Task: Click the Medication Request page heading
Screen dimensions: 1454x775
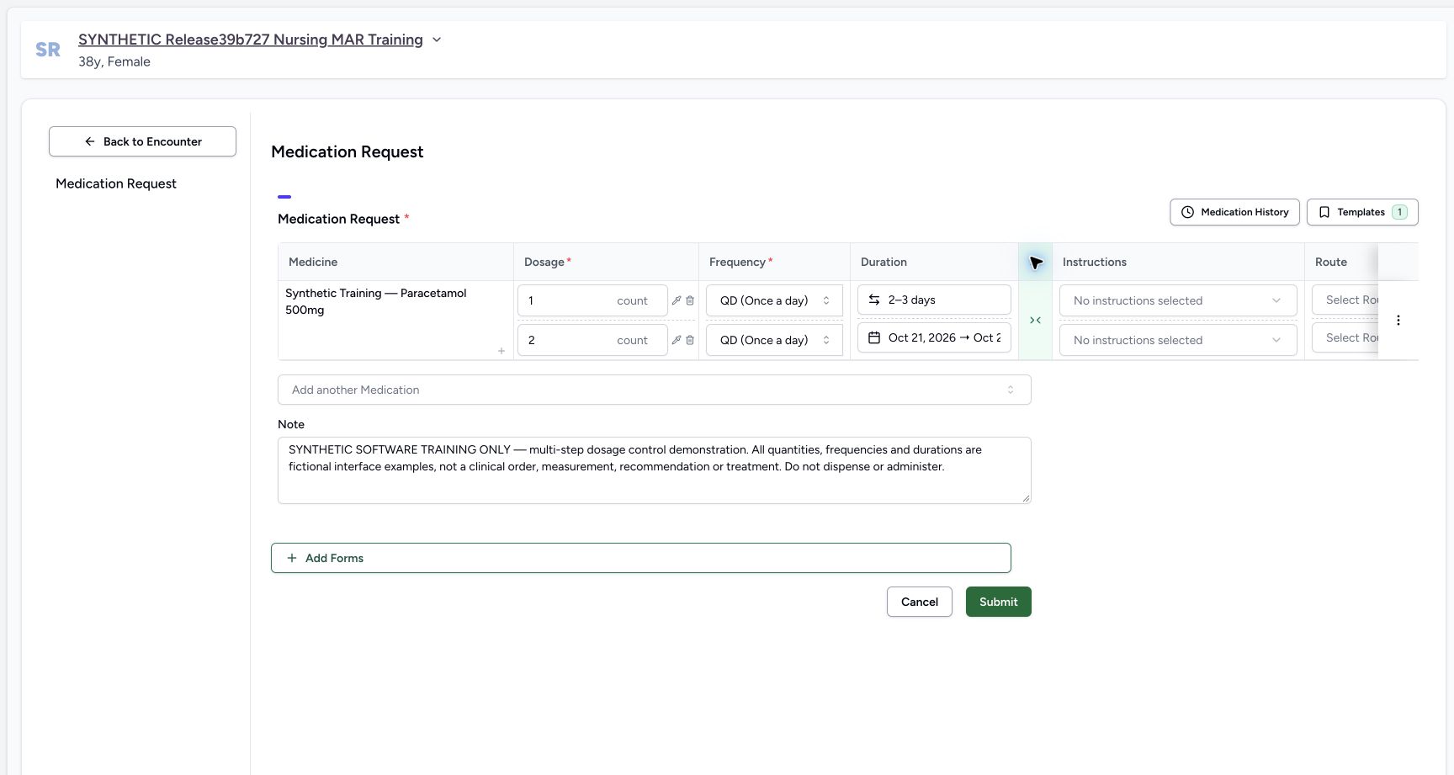Action: pyautogui.click(x=347, y=151)
